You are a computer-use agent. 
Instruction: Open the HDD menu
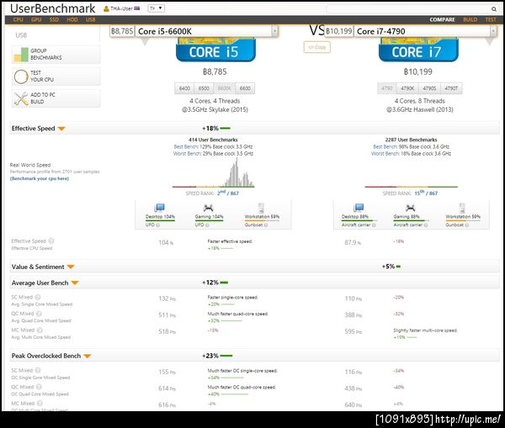(72, 19)
